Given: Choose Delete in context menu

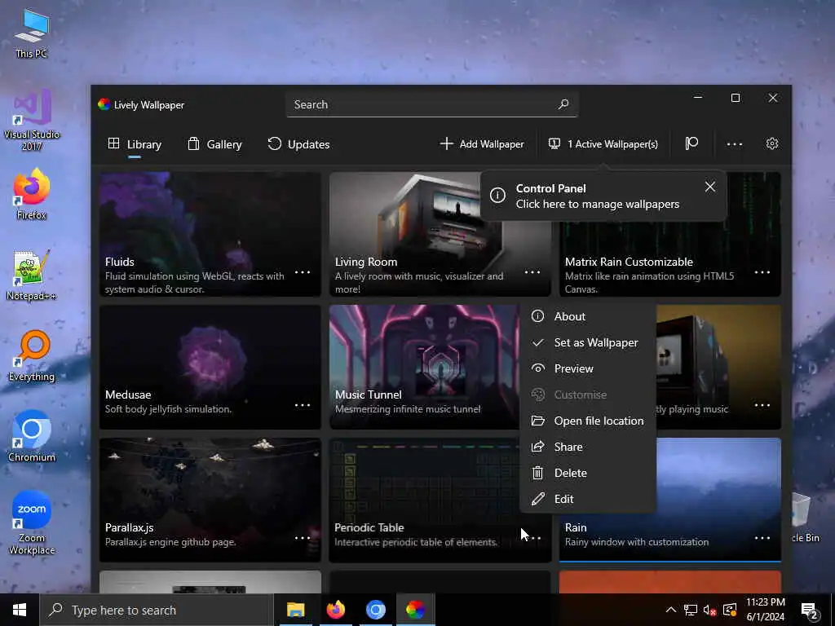Looking at the screenshot, I should click(587, 473).
